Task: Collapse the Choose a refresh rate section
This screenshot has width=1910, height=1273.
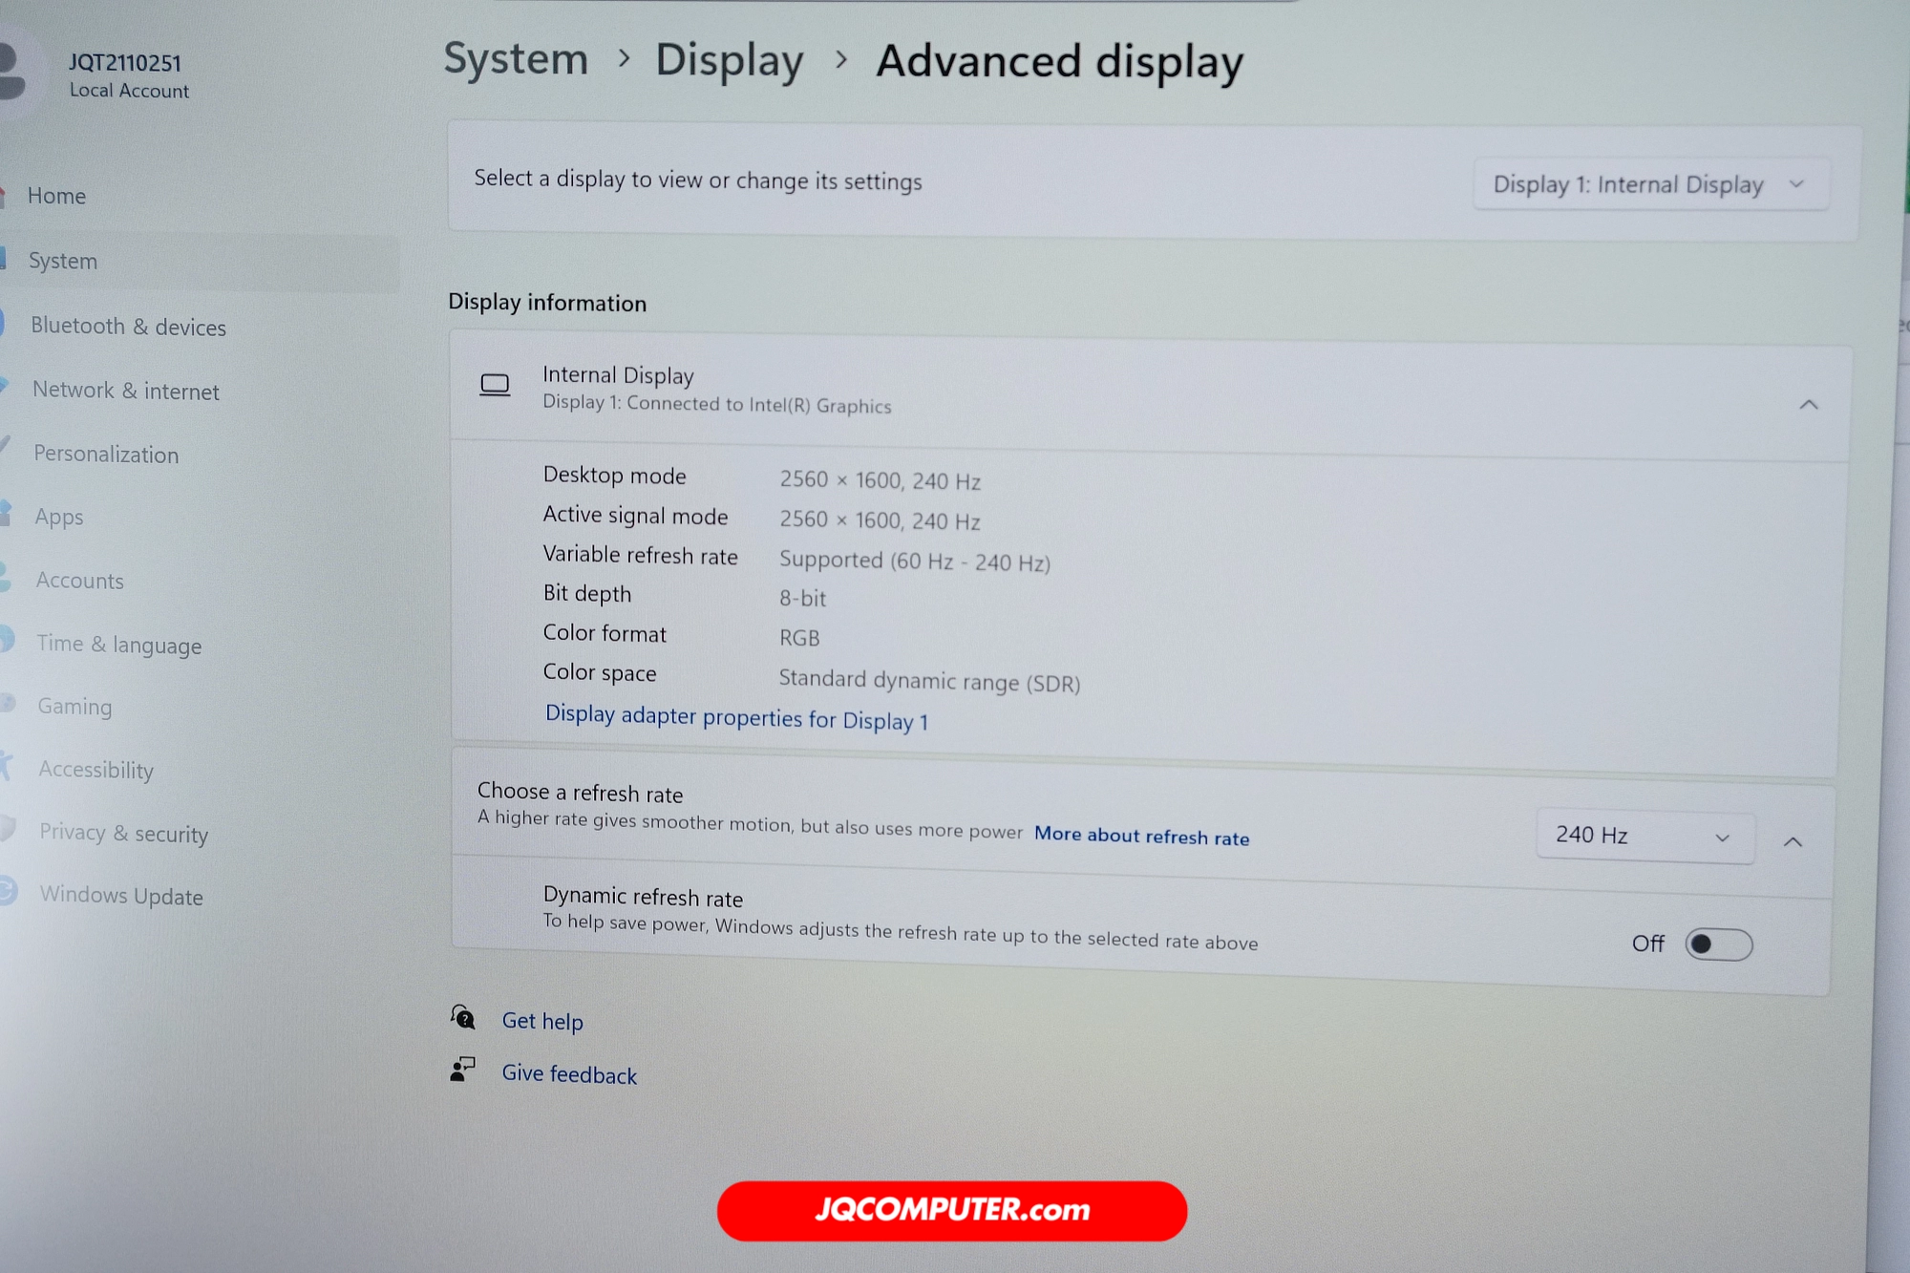Action: coord(1793,841)
